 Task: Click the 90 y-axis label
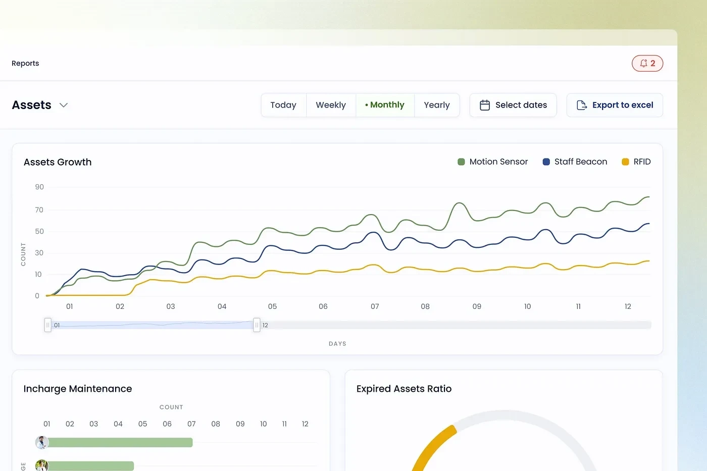[x=39, y=187]
